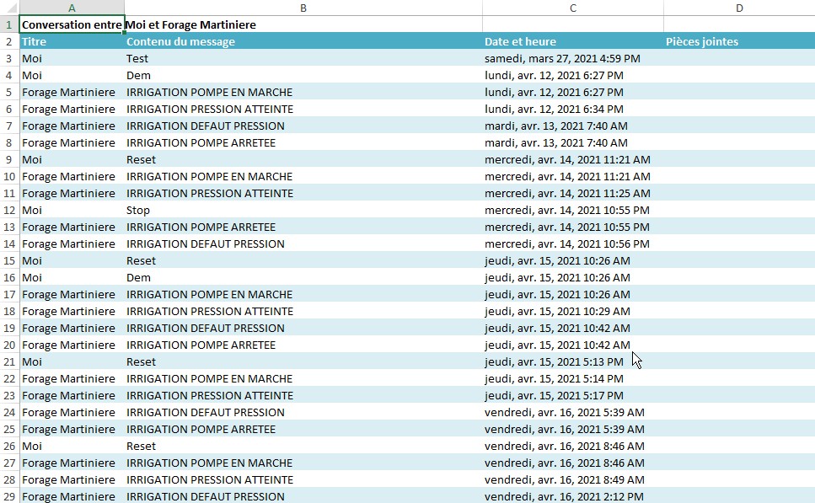Image resolution: width=815 pixels, height=503 pixels.
Task: Click 'IRRIGATION PRESSION ATTEINTE' in row 23
Action: (x=210, y=395)
